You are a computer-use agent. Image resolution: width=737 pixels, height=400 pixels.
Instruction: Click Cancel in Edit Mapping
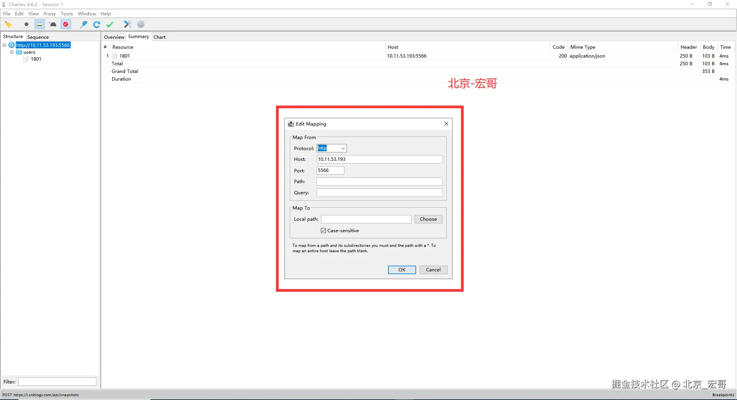433,270
